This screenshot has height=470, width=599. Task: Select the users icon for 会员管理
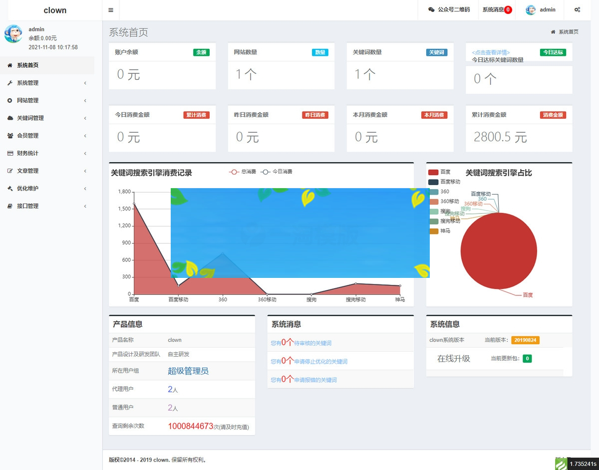[10, 135]
